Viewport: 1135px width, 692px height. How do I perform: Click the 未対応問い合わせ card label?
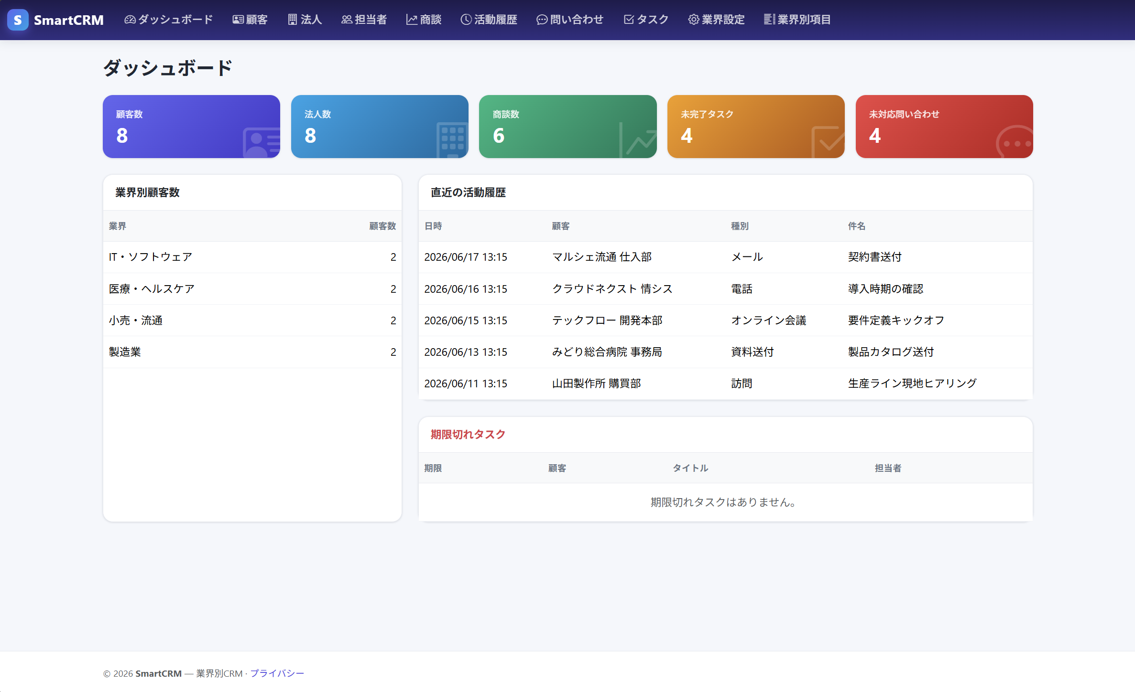point(904,114)
